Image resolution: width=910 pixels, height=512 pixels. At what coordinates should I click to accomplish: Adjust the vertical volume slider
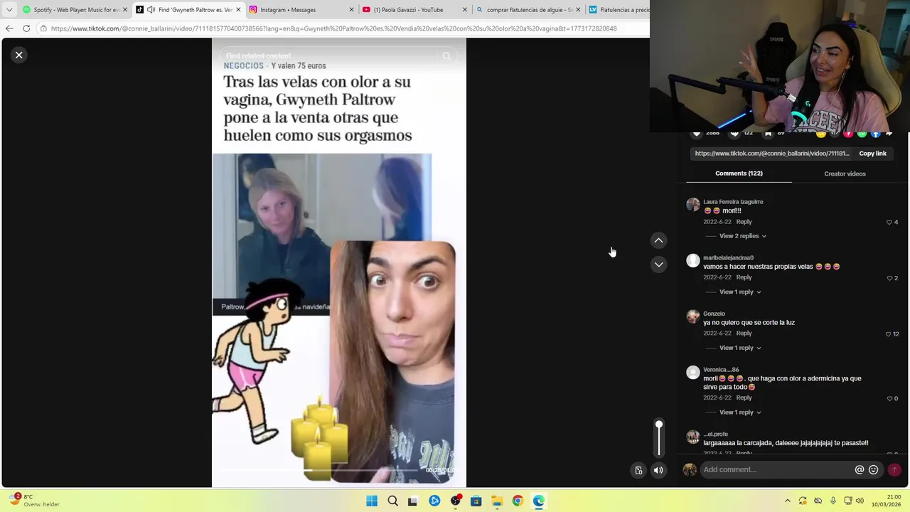pyautogui.click(x=659, y=437)
